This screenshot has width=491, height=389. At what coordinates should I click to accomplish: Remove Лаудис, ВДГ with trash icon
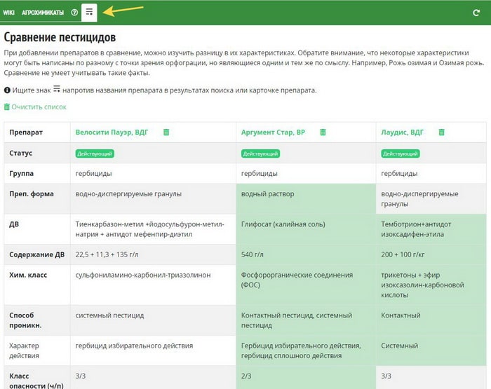tap(441, 132)
